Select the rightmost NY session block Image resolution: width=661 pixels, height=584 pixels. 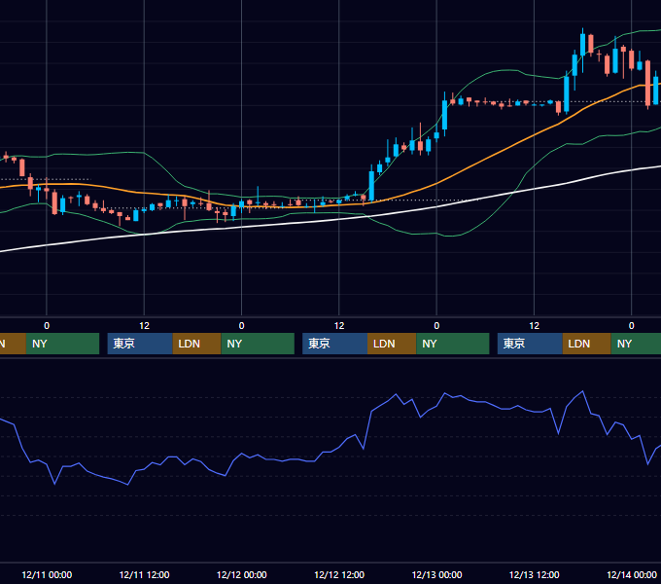[636, 344]
